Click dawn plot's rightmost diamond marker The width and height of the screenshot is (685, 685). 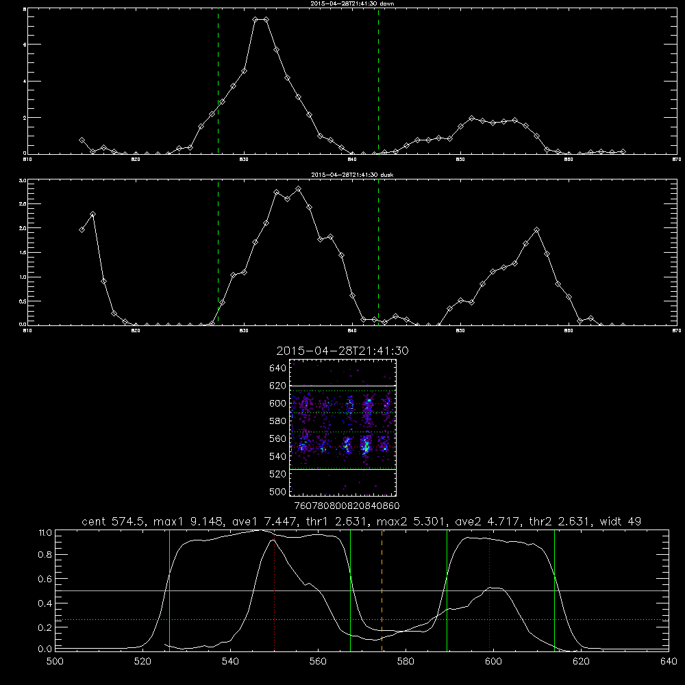623,151
